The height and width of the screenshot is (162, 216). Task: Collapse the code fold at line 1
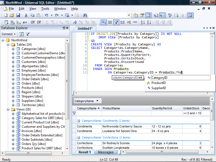pyautogui.click(x=89, y=34)
